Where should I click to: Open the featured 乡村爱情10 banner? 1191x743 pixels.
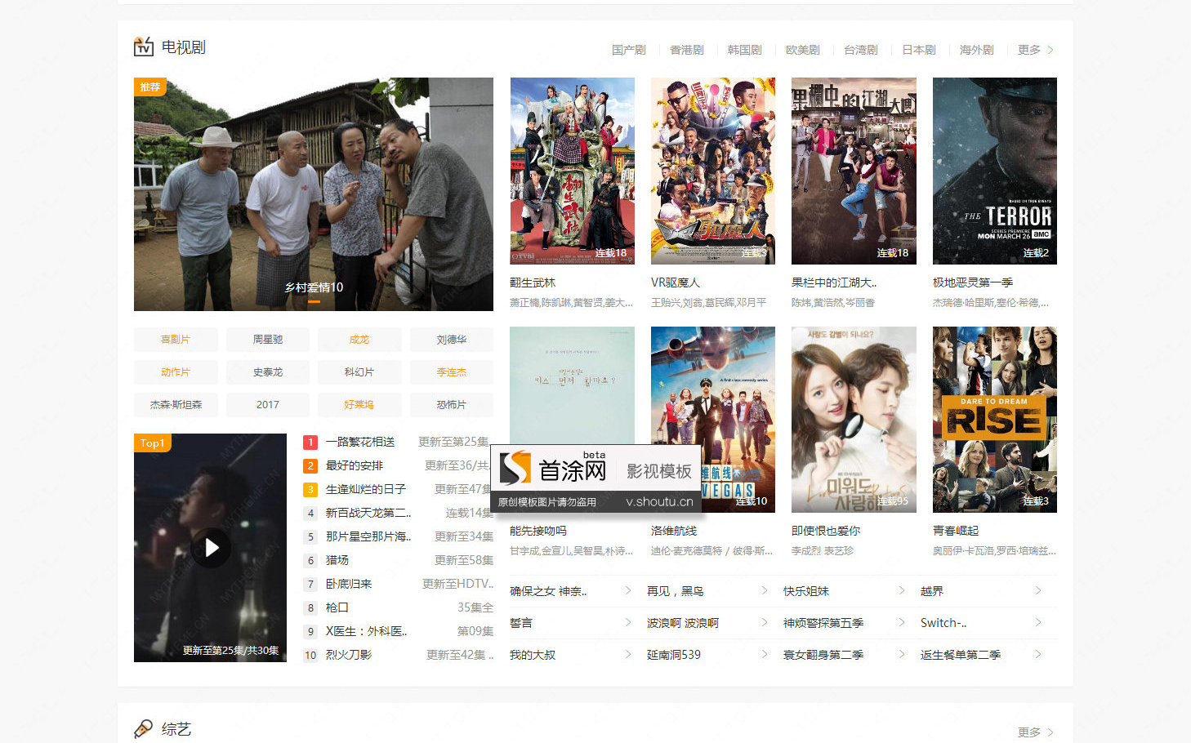click(314, 194)
